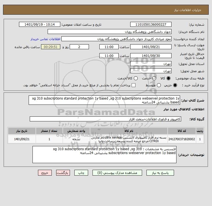
Task: Open مشاهده مدارک پیوستی (0) button
Action: click(x=117, y=173)
